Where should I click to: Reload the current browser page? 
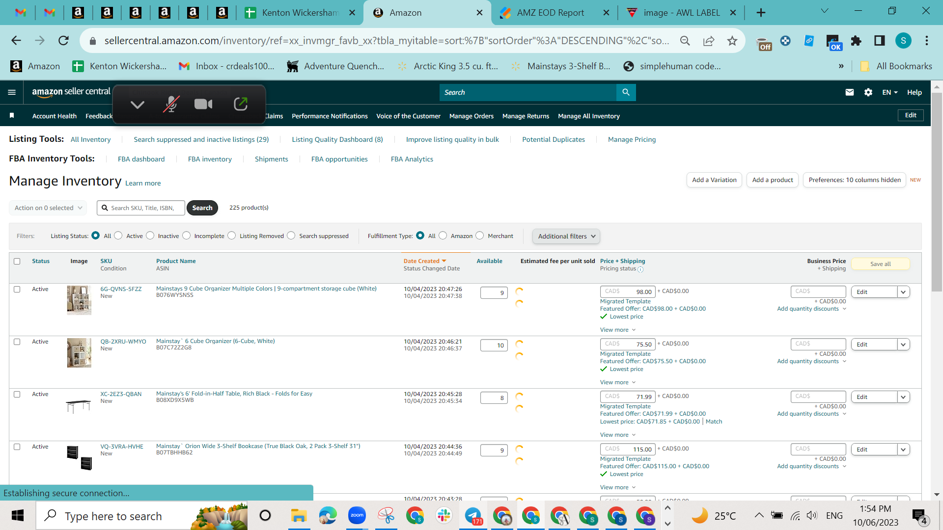[x=63, y=41]
